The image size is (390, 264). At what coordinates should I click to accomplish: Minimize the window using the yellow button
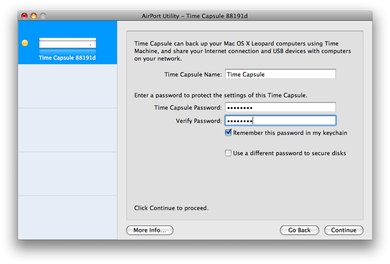(34, 16)
